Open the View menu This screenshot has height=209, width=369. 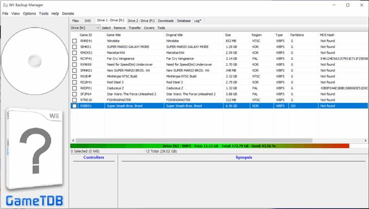point(16,14)
